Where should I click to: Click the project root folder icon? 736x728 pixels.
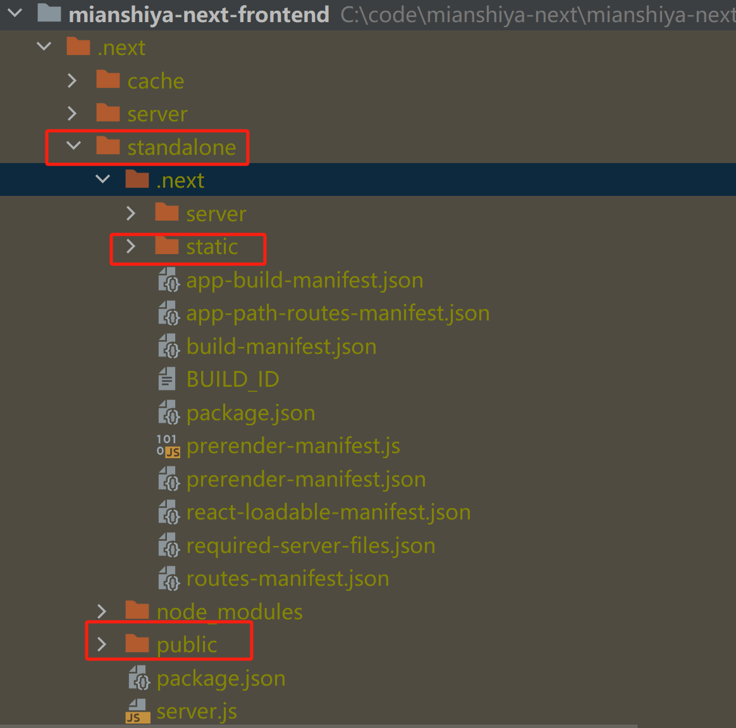(49, 13)
